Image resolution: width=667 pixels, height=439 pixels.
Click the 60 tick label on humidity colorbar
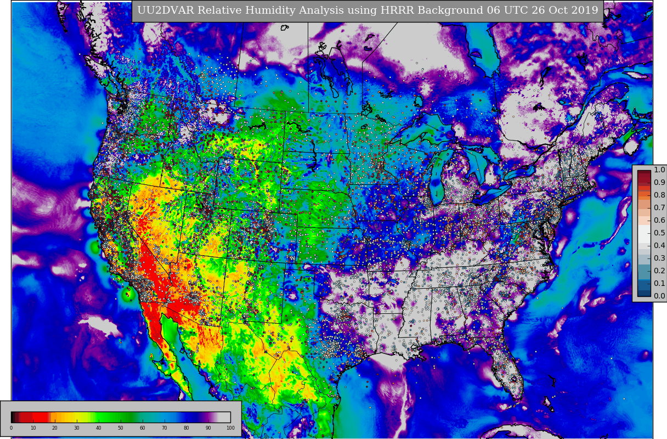(x=143, y=428)
